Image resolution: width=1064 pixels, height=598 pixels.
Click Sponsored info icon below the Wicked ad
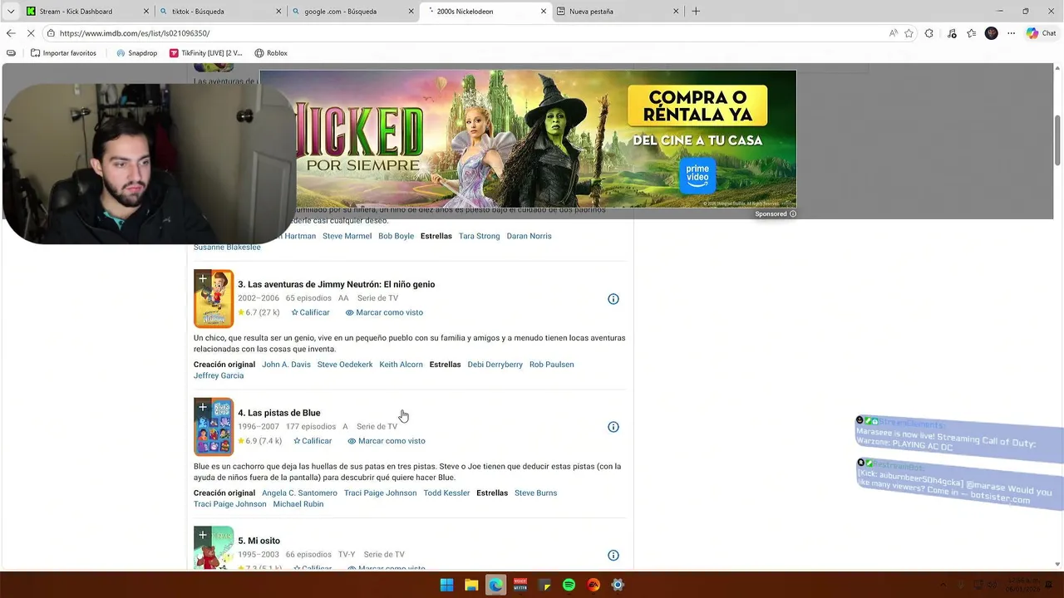(x=793, y=214)
